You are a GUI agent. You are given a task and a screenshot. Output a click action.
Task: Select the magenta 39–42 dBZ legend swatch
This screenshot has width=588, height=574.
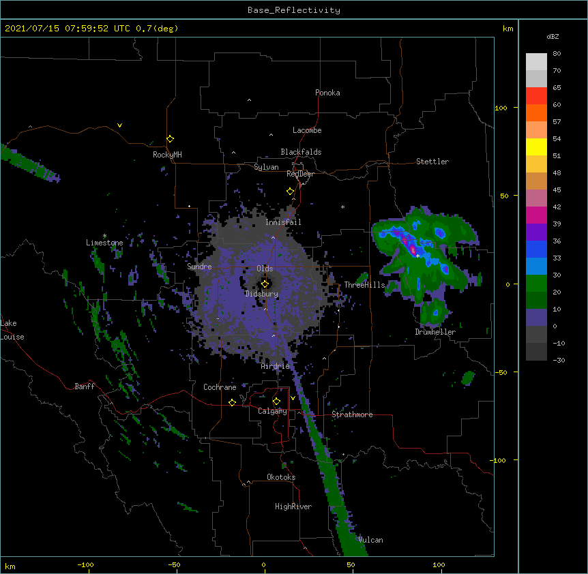pyautogui.click(x=536, y=215)
